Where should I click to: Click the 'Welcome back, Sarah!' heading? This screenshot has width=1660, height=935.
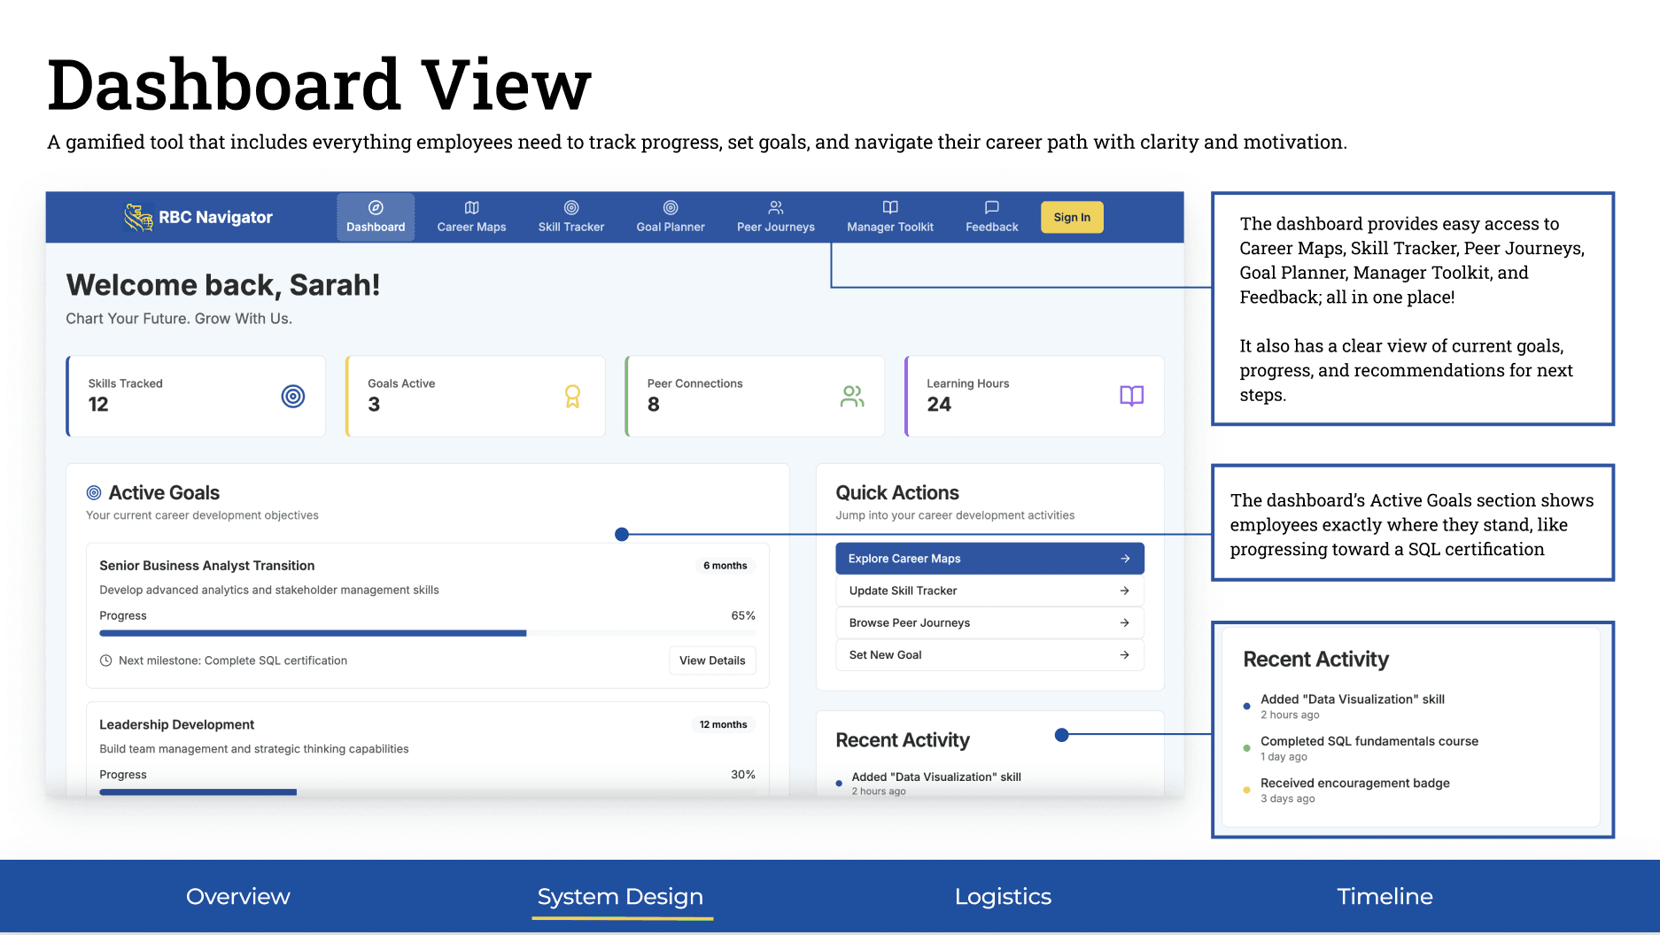coord(223,285)
